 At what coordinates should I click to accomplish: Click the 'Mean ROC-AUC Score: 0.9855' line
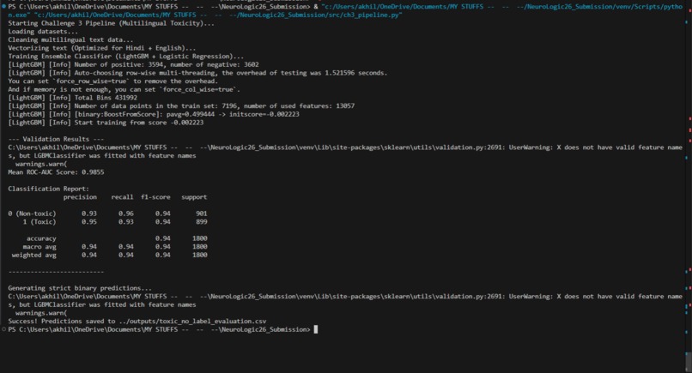pos(56,172)
